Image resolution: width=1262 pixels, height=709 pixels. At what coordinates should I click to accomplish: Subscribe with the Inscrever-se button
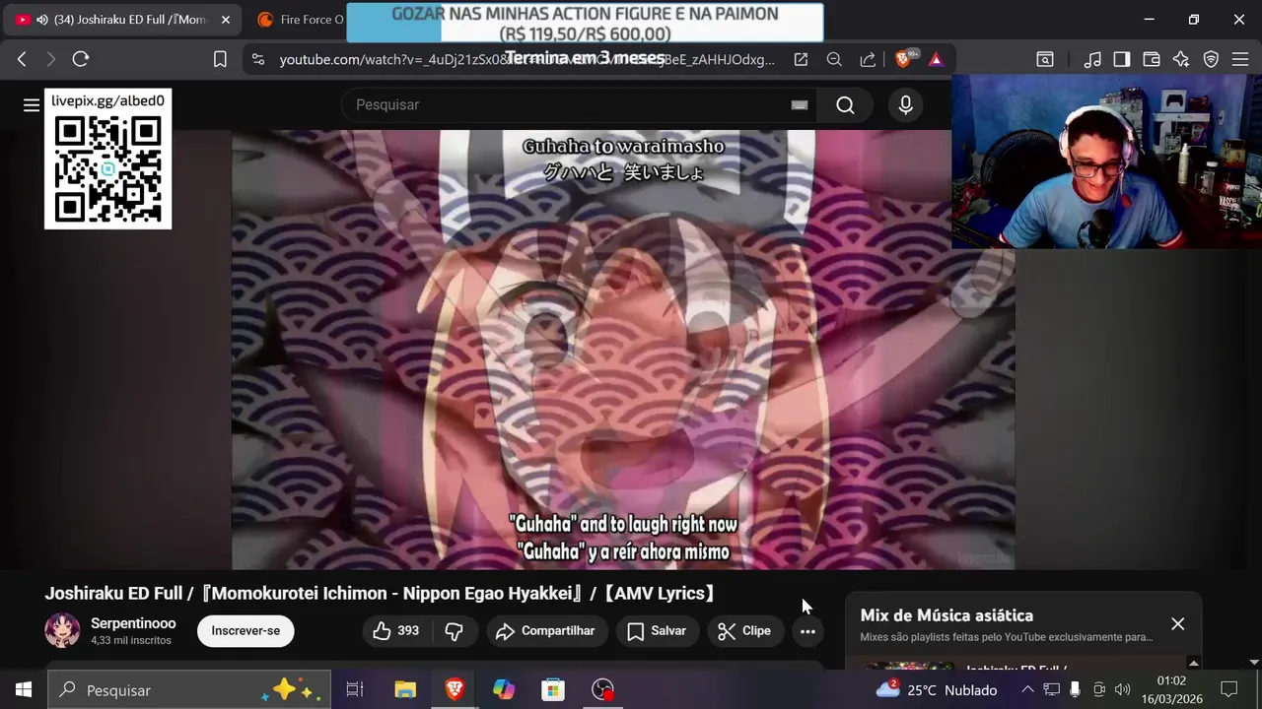(x=245, y=631)
